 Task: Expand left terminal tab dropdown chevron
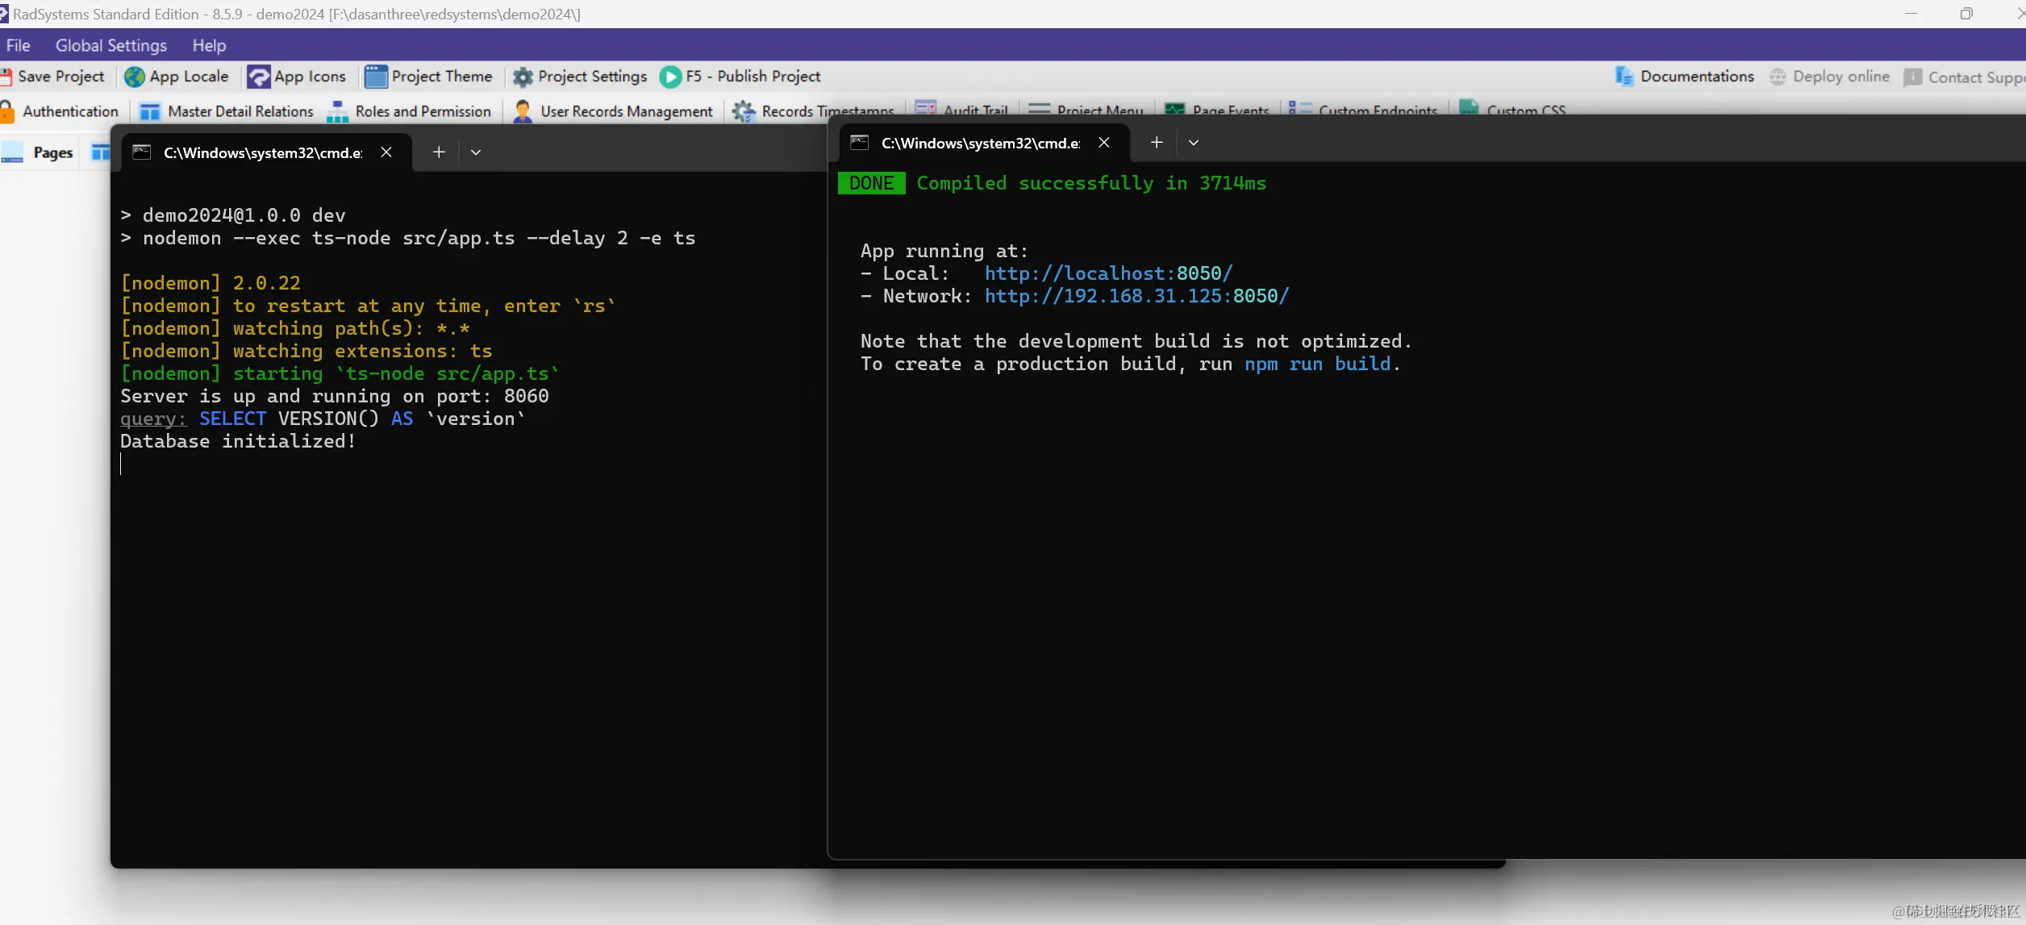[476, 152]
